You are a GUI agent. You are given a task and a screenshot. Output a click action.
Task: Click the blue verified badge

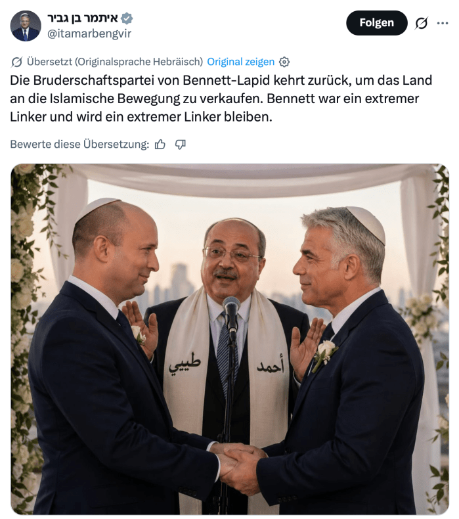tap(127, 18)
